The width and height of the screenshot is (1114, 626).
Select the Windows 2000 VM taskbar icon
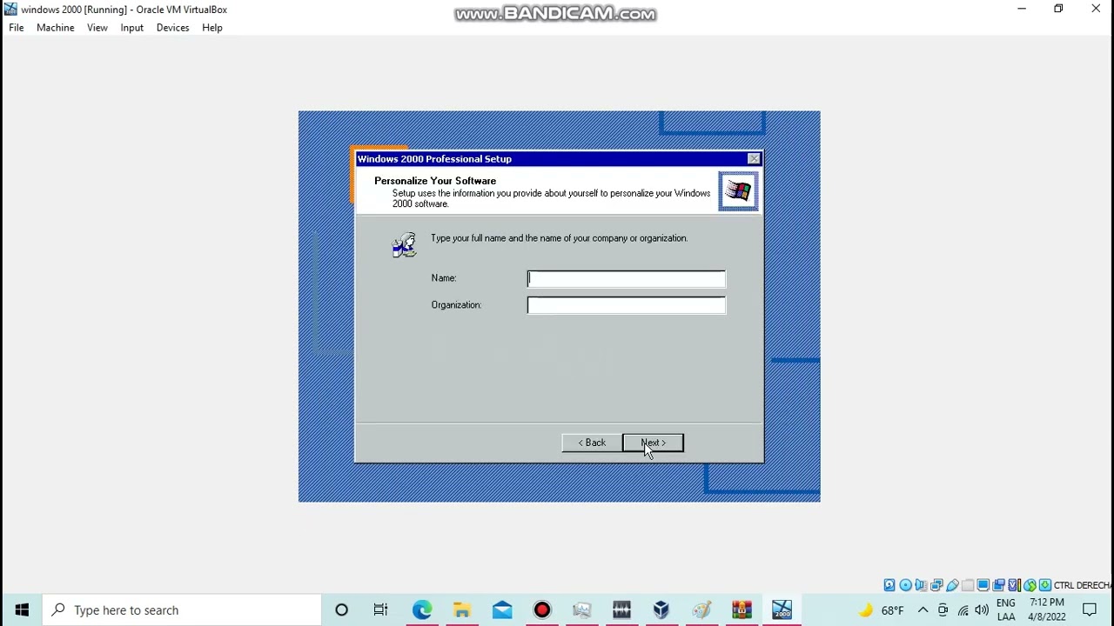pyautogui.click(x=782, y=610)
